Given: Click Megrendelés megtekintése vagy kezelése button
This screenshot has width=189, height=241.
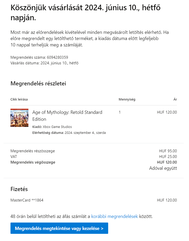Looking at the screenshot, I should (59, 228).
